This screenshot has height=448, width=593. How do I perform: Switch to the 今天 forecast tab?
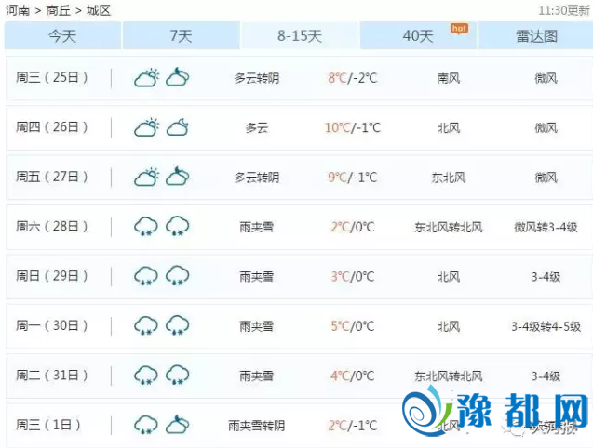tap(62, 36)
